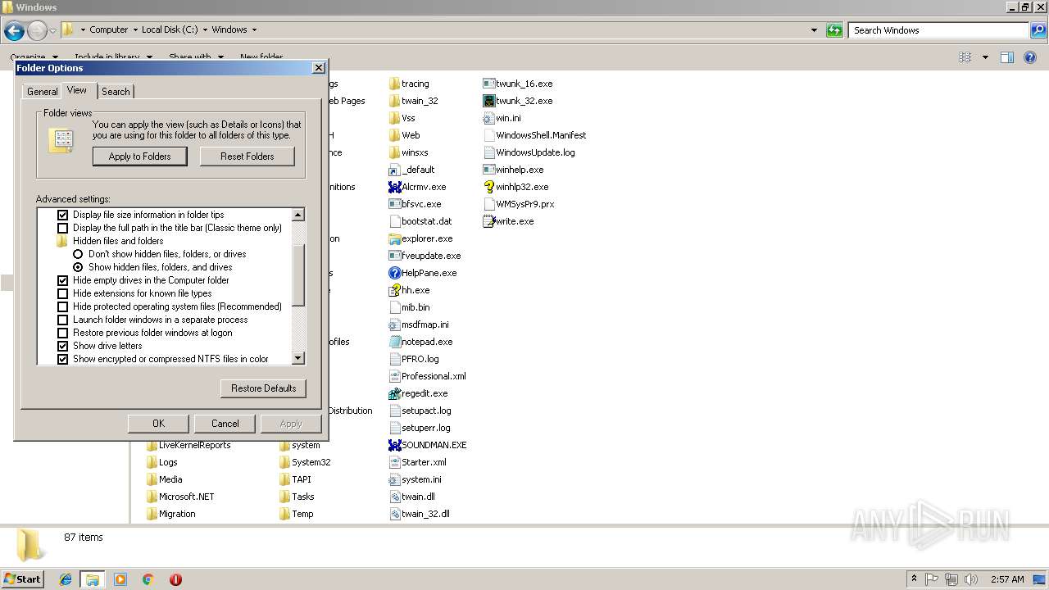Select the View tab
This screenshot has width=1049, height=590.
77,90
